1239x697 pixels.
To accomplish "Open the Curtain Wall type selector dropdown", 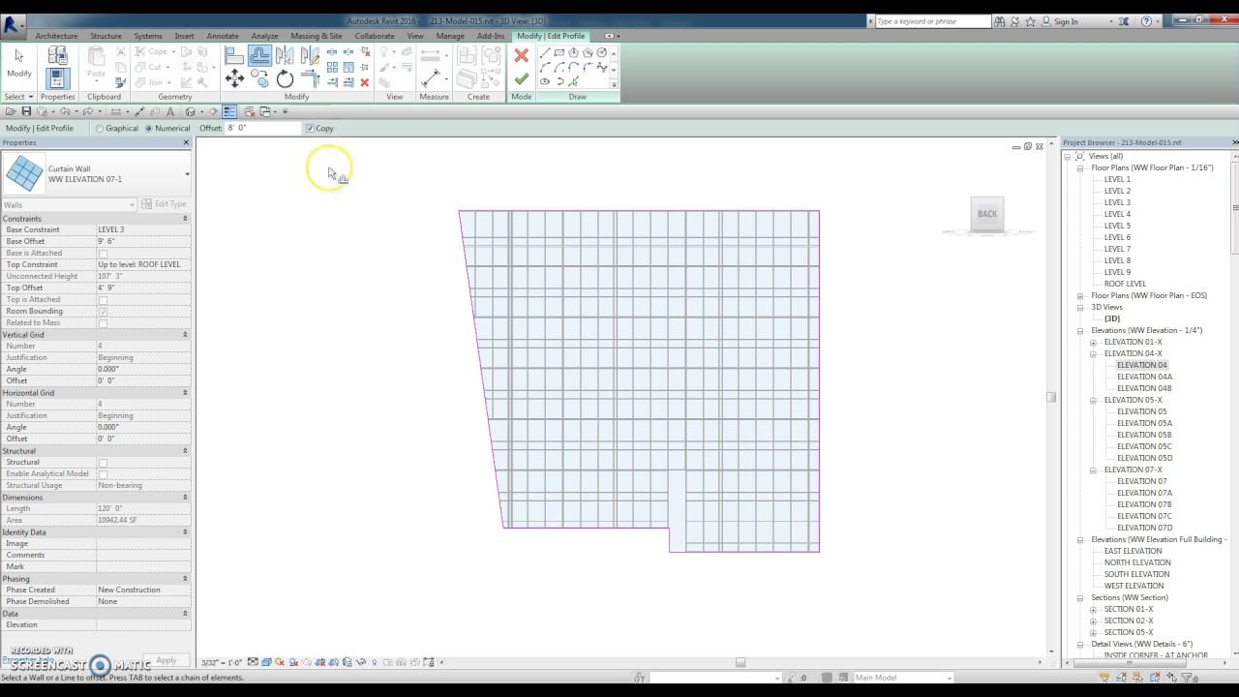I will click(x=187, y=174).
